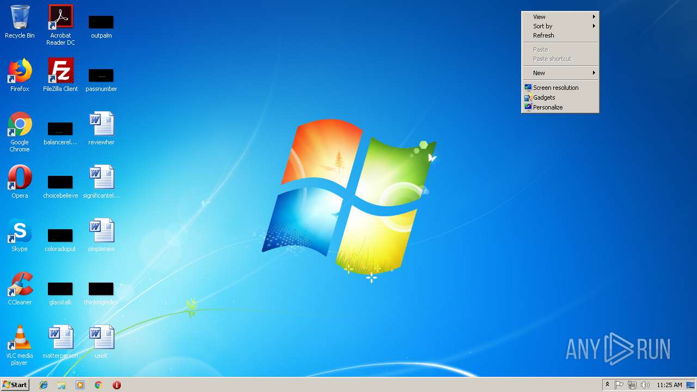697x392 pixels.
Task: Launch Windows Media Player from taskbar
Action: pyautogui.click(x=80, y=385)
